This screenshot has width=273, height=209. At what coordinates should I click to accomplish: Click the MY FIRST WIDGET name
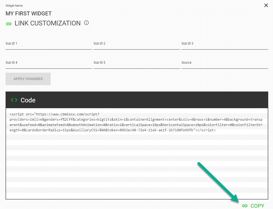tap(29, 14)
